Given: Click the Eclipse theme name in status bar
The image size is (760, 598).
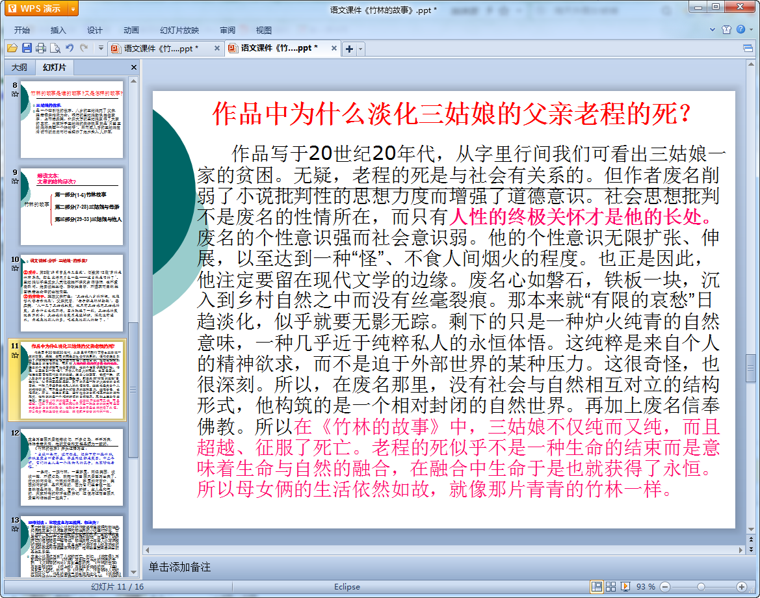Looking at the screenshot, I should (347, 587).
